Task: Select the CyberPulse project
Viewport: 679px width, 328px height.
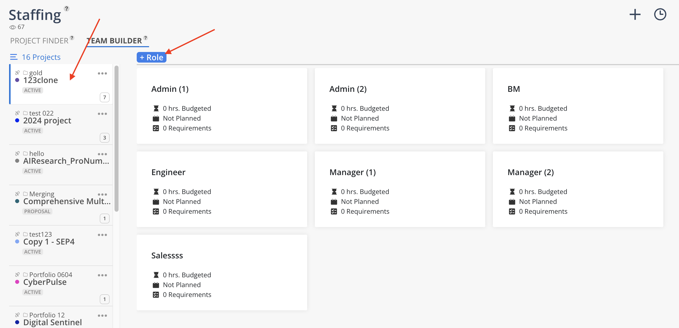Action: (61, 286)
